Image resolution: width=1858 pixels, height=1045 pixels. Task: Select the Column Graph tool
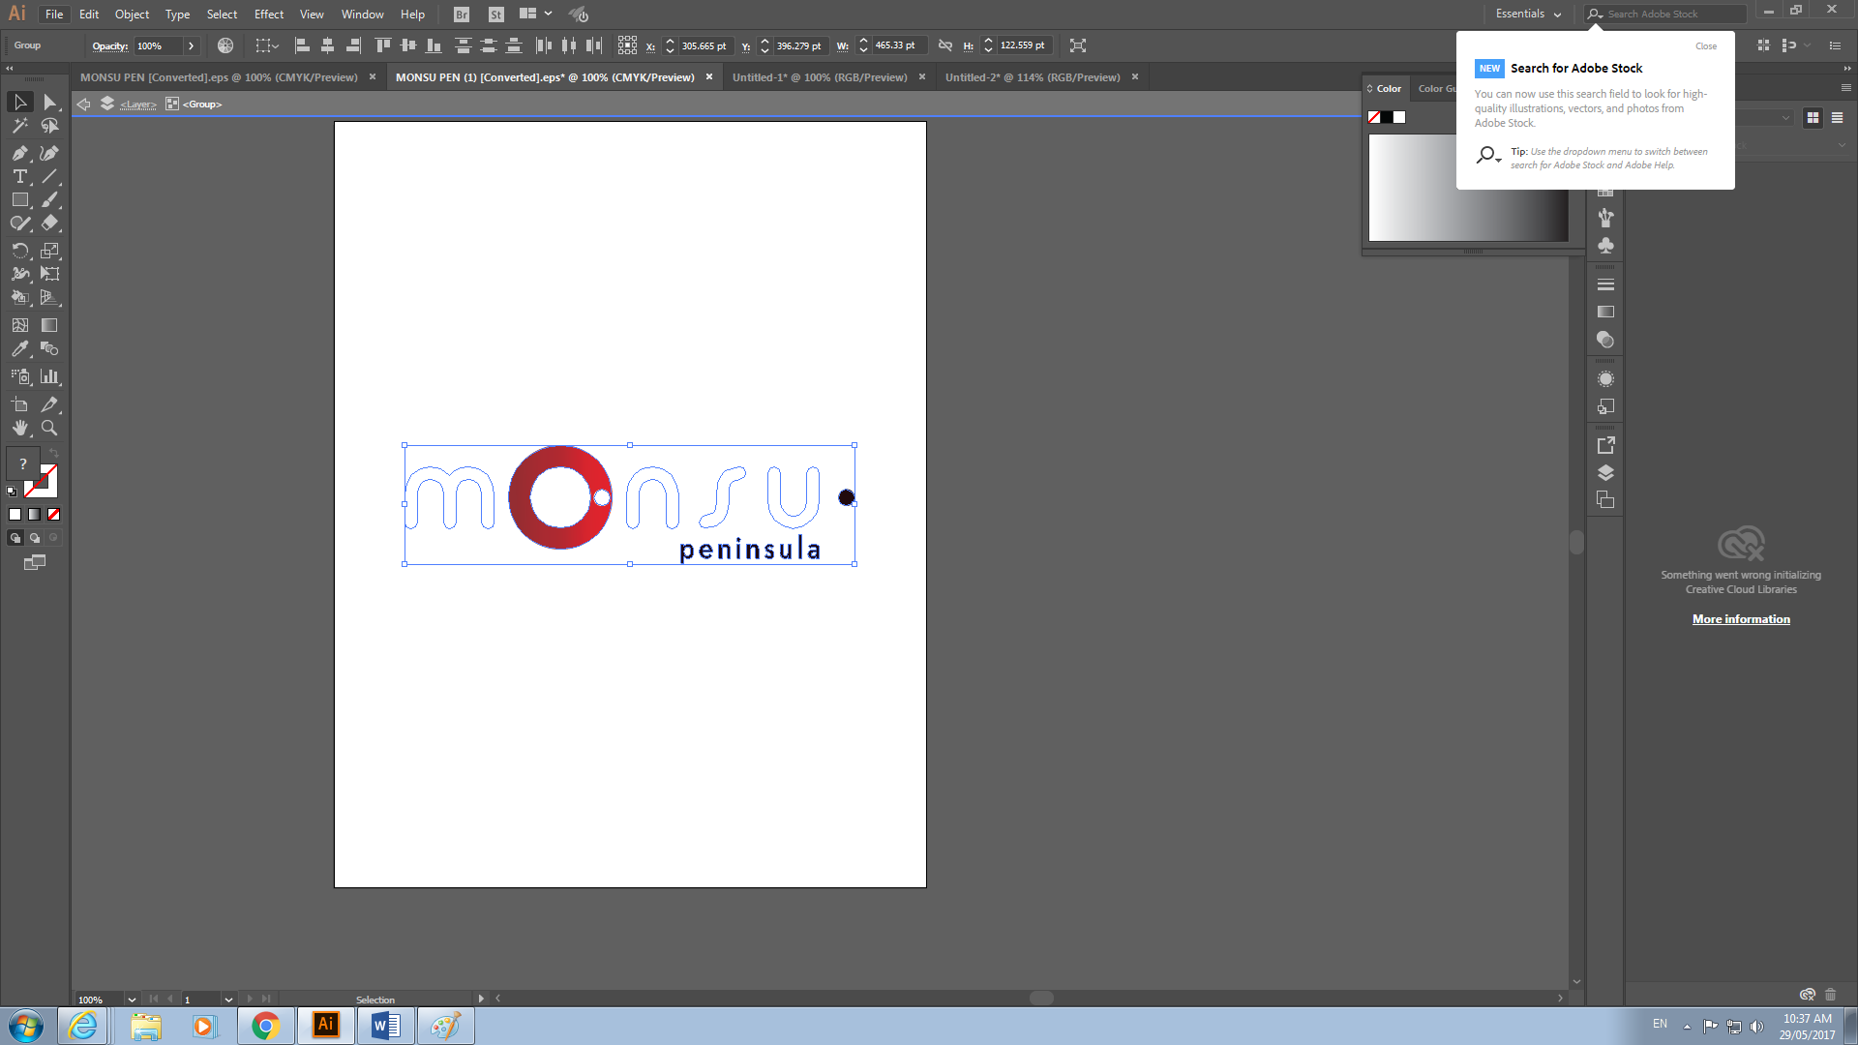point(50,376)
